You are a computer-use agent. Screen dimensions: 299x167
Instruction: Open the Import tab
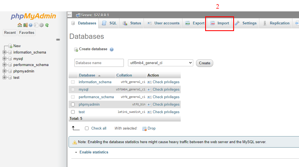pos(220,23)
